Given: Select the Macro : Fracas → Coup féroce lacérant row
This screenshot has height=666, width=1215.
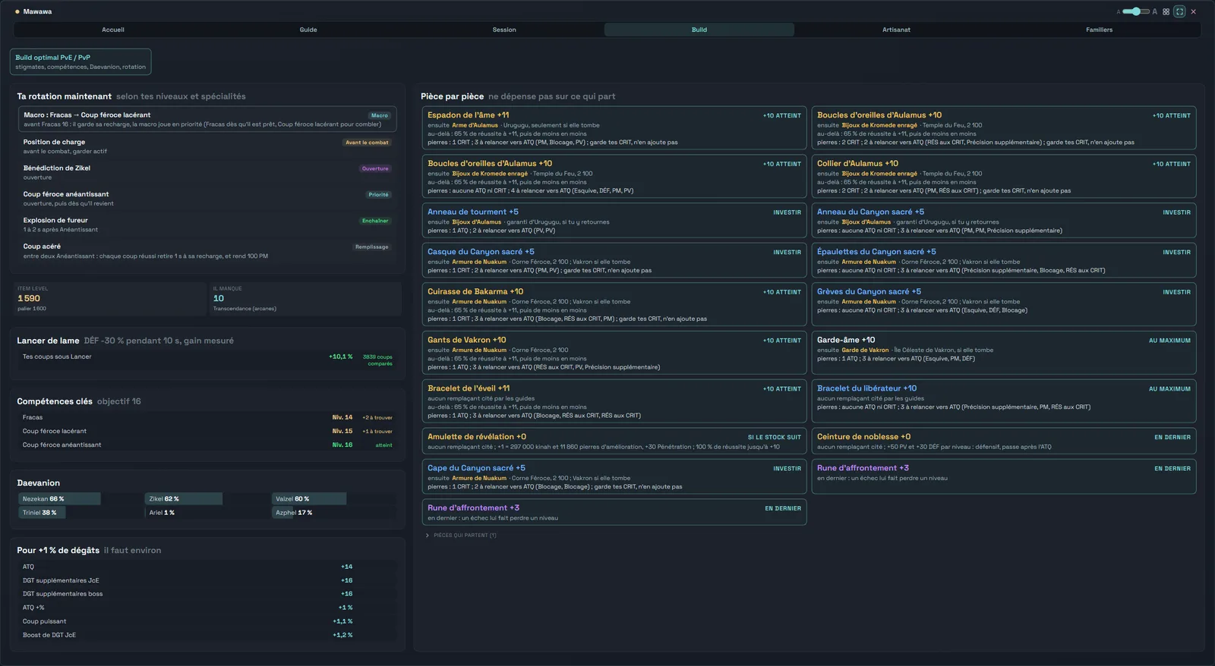Looking at the screenshot, I should [x=207, y=119].
